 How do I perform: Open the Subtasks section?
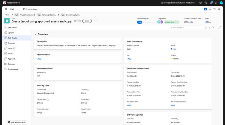[x=11, y=43]
